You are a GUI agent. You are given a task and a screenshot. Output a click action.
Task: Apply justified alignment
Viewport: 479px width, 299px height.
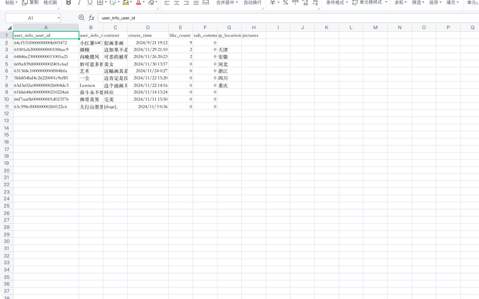tap(196, 3)
